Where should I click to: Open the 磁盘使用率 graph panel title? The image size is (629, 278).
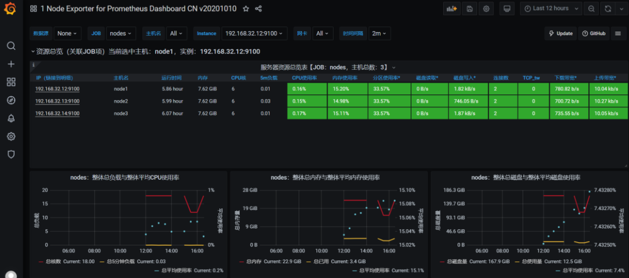(x=525, y=177)
